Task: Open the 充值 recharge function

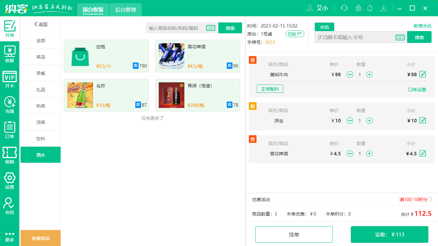Action: tap(10, 104)
